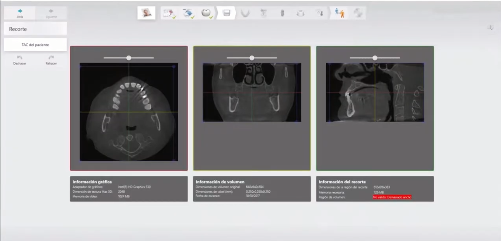Image resolution: width=501 pixels, height=241 pixels.
Task: Click the axial CT slice with teeth
Action: [129, 112]
